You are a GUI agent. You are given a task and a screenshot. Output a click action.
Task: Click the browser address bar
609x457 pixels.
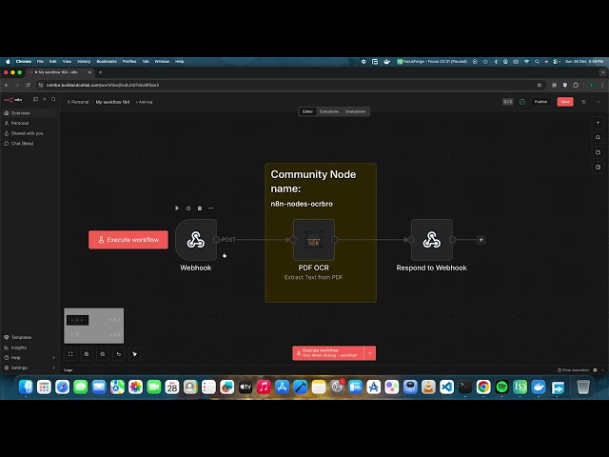(x=289, y=85)
